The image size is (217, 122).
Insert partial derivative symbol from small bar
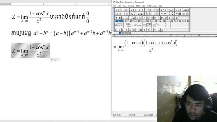click(134, 18)
